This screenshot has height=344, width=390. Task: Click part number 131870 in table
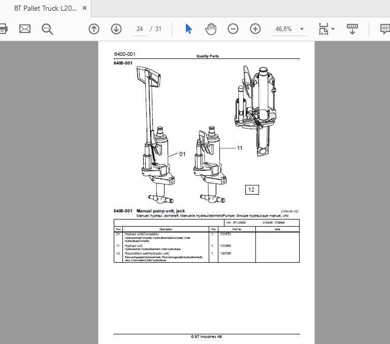click(x=225, y=234)
